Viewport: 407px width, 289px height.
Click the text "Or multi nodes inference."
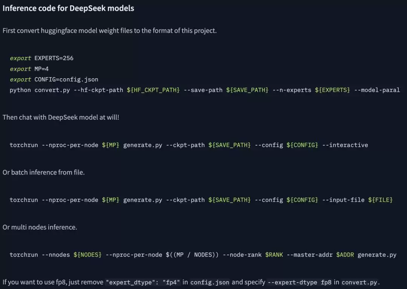(40, 227)
